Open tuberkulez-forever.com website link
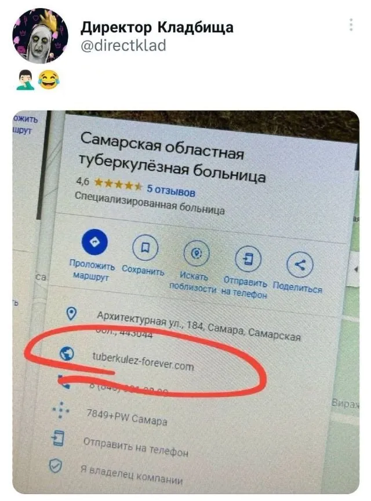 coord(143,361)
